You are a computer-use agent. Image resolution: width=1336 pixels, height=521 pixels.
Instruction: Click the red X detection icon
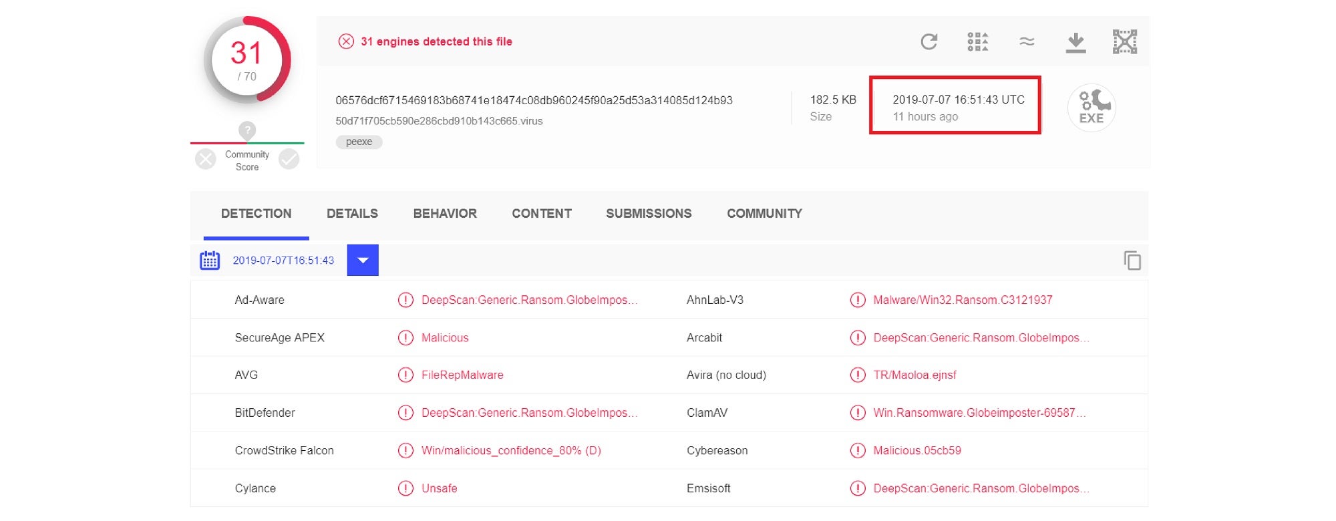click(x=346, y=41)
